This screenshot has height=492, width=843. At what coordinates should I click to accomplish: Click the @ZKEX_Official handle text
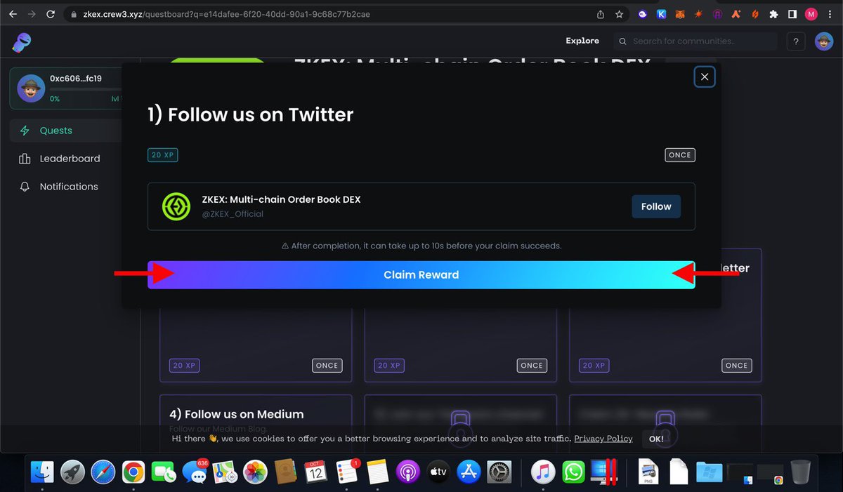(233, 214)
